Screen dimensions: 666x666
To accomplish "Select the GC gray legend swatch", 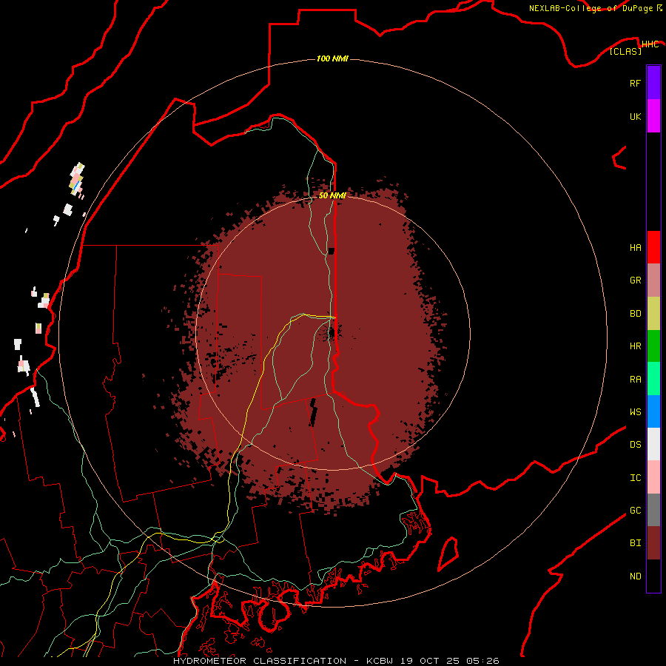I will point(653,510).
